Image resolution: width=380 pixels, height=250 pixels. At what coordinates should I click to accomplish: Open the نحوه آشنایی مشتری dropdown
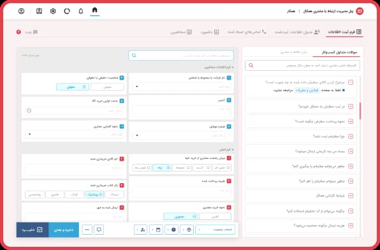(75, 134)
